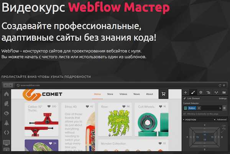Reload the page with the refresh icon
The image size is (230, 154).
coord(220,85)
